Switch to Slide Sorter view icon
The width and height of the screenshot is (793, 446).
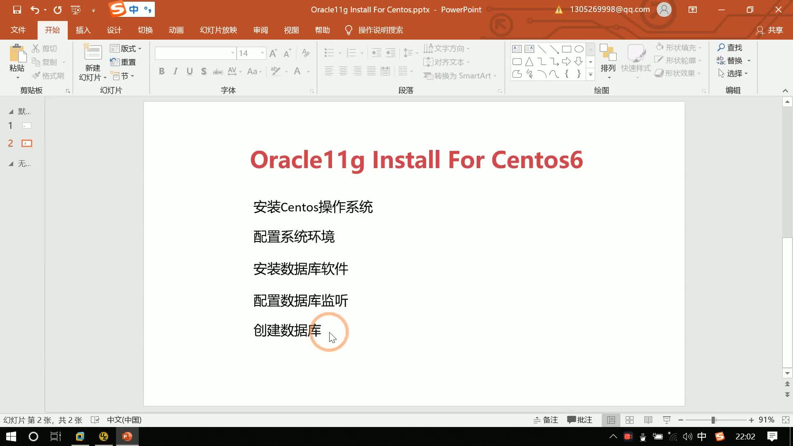tap(629, 420)
